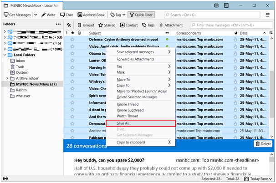Sort by the junk status column icon
The width and height of the screenshot is (276, 183).
coord(235,33)
